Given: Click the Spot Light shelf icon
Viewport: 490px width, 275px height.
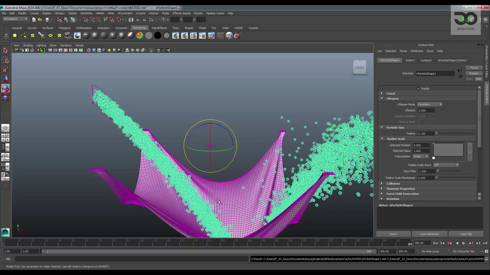Looking at the screenshot, I should click(x=42, y=36).
